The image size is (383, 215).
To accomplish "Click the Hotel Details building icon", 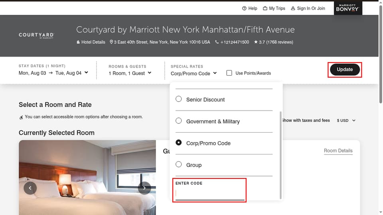I will [x=78, y=42].
